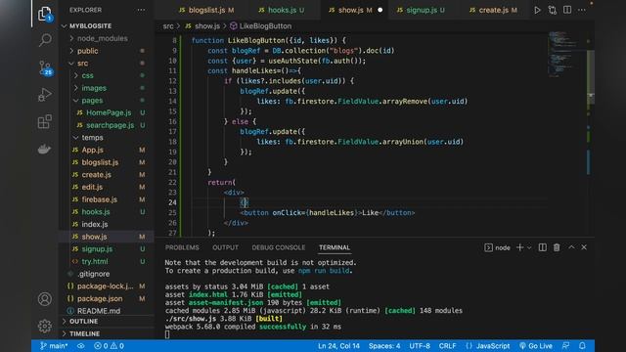
Task: Switch to signup.js editor tab
Action: [422, 10]
